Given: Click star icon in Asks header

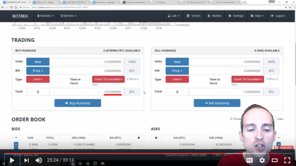Looking at the screenshot, I should 156,138.
